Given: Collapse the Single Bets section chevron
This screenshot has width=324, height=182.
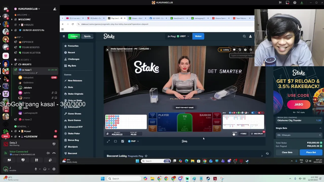Looking at the screenshot, I should (x=320, y=128).
